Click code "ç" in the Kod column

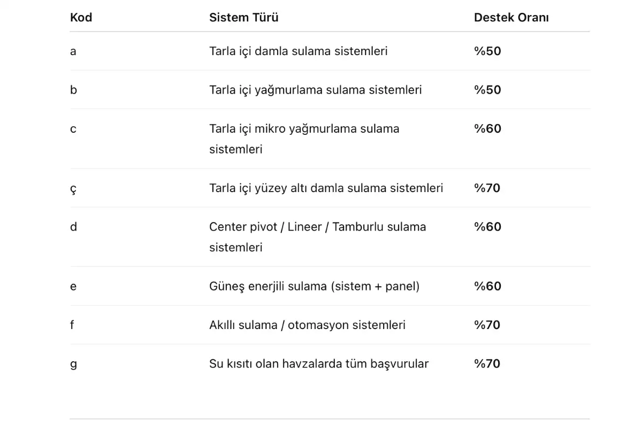click(x=73, y=189)
